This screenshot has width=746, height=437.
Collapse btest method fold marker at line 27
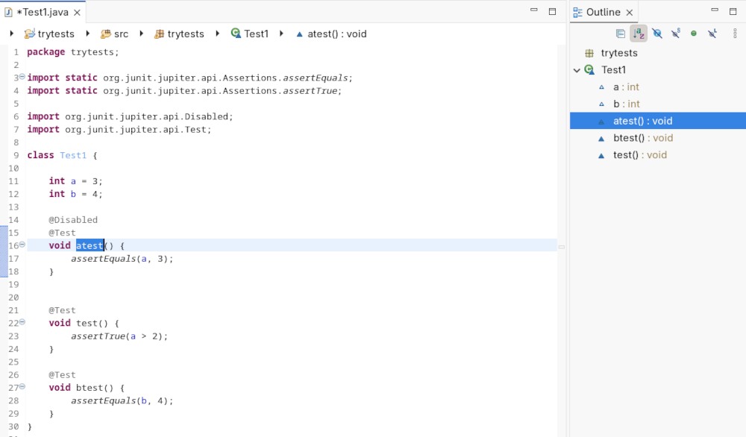22,387
